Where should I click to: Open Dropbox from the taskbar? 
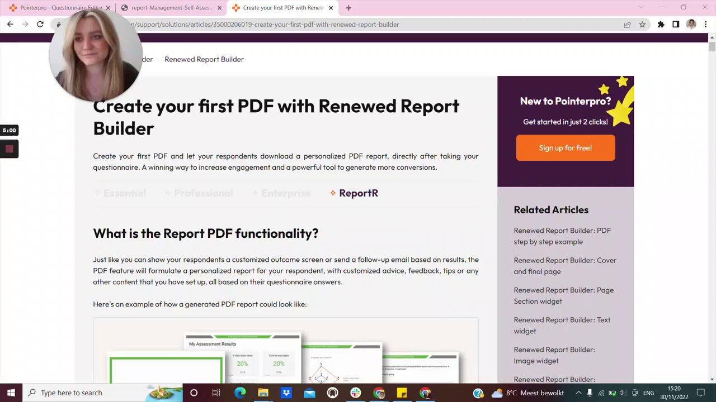(x=286, y=393)
